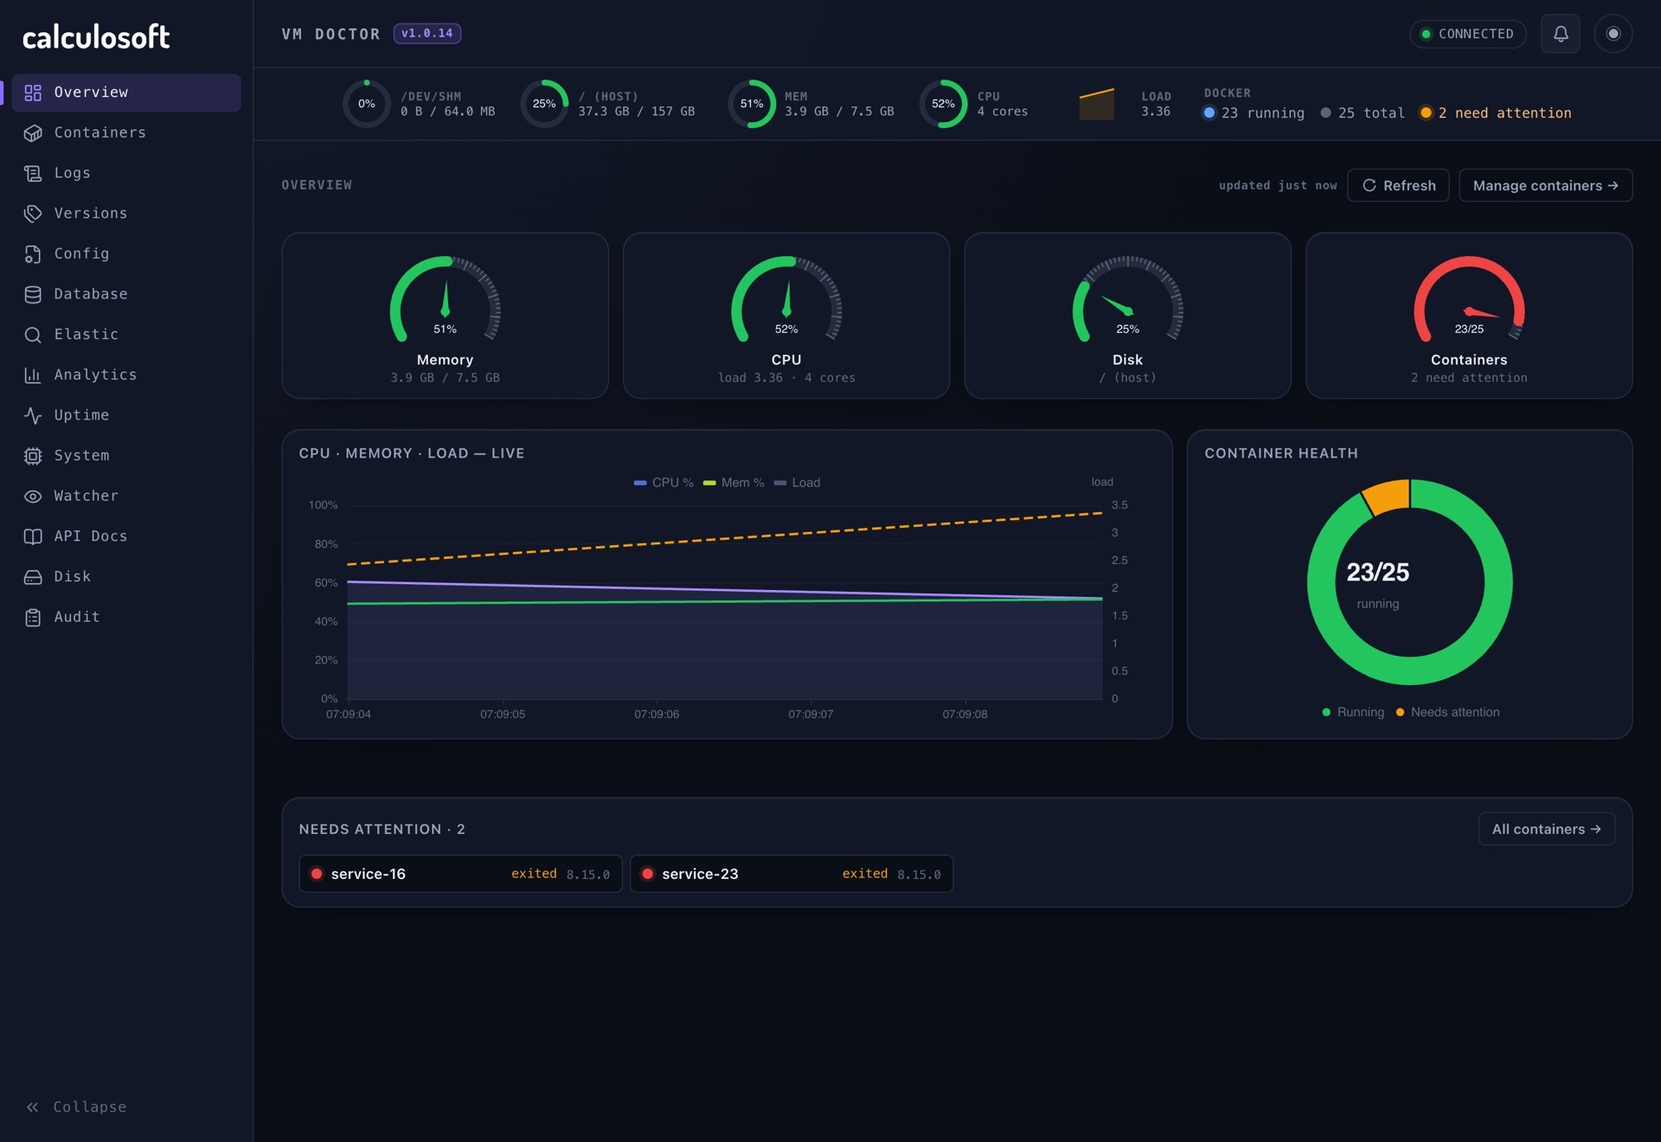Open the service-16 exited container card
Screen dimensions: 1661x1142
tap(460, 874)
